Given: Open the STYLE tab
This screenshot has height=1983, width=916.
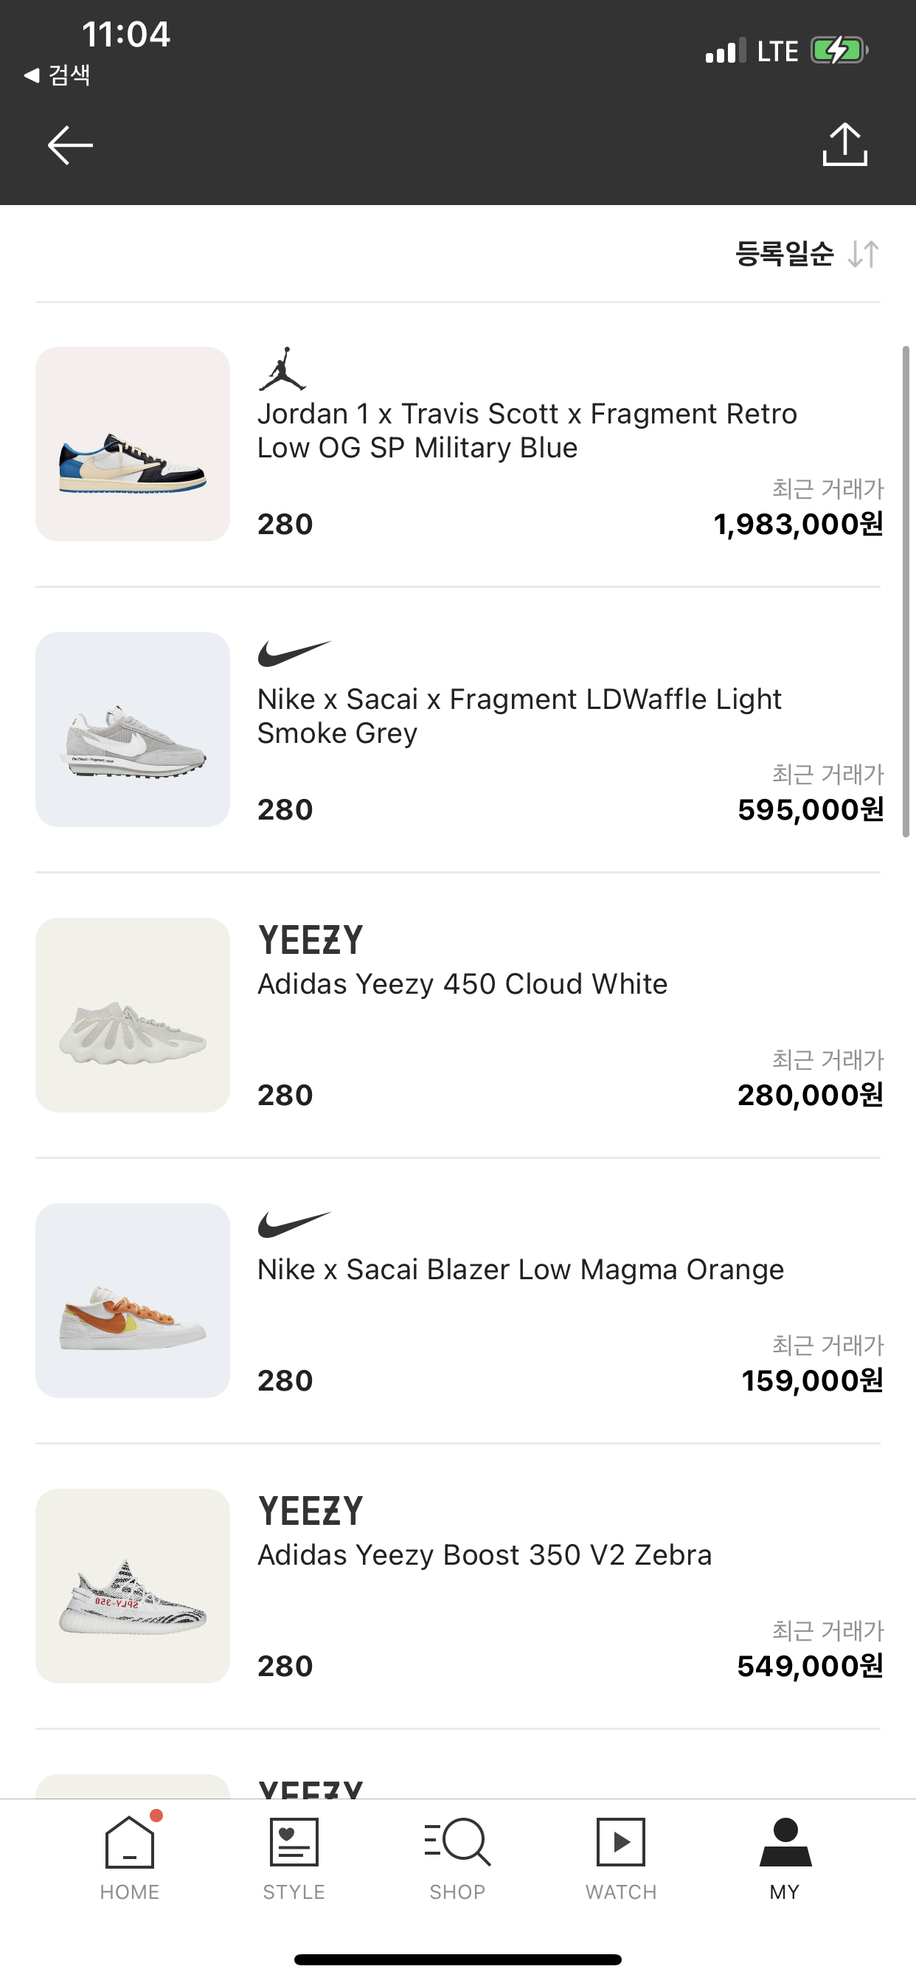Looking at the screenshot, I should [x=294, y=1857].
